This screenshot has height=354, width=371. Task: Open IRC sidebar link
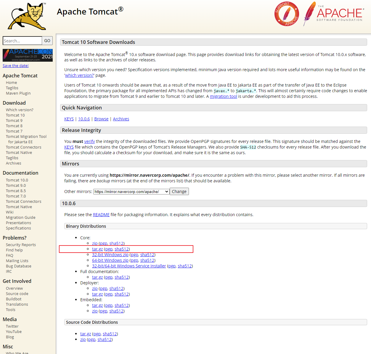9,271
